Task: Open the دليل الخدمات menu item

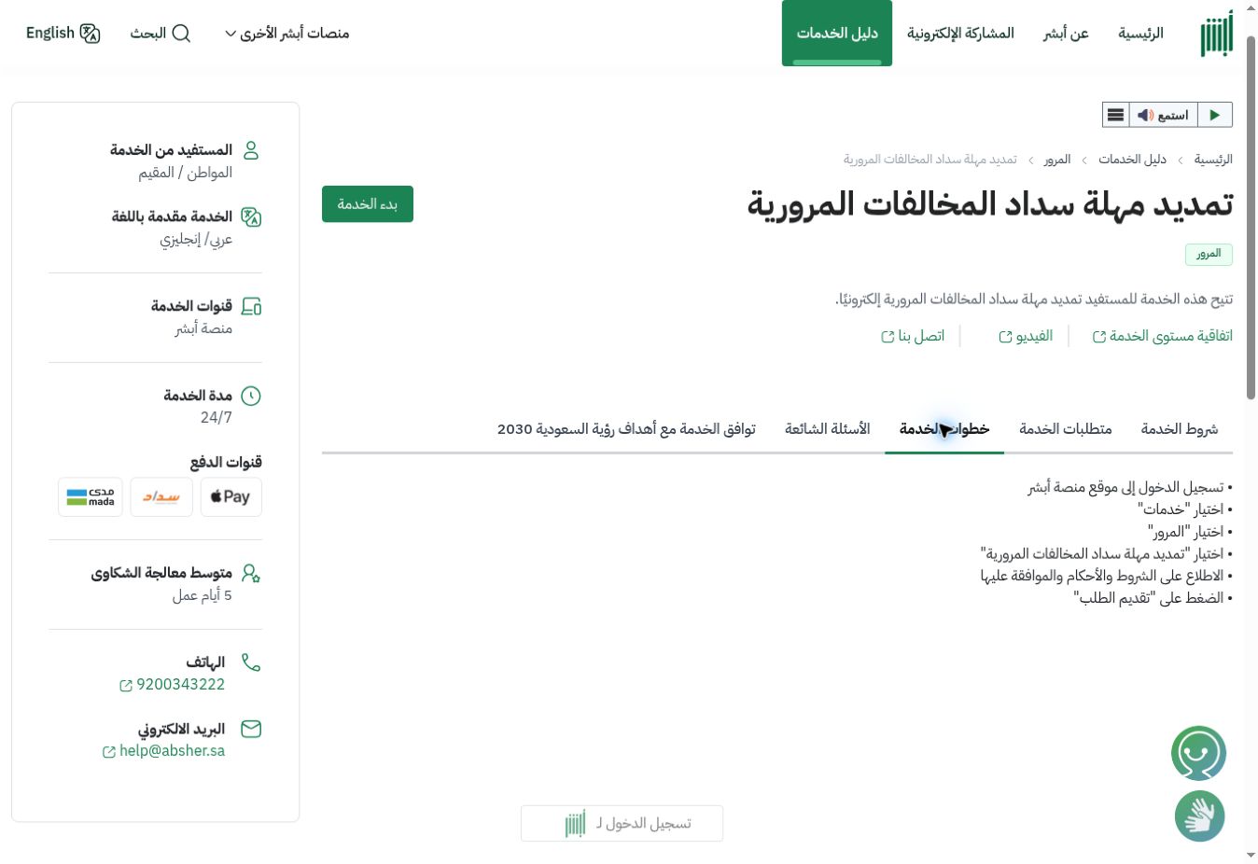Action: [x=837, y=34]
